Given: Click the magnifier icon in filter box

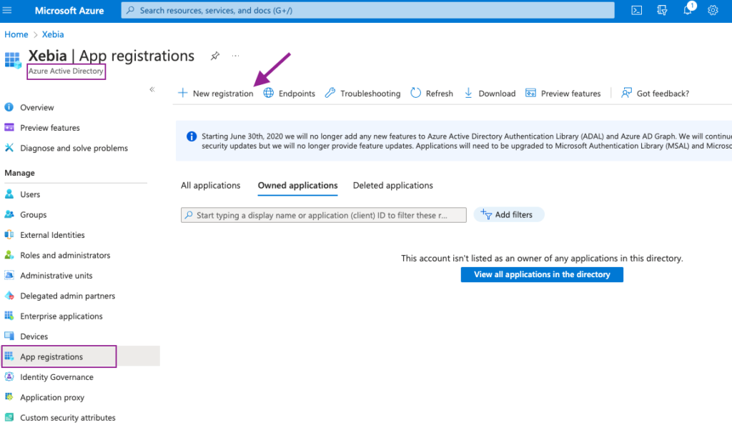Looking at the screenshot, I should [x=189, y=215].
